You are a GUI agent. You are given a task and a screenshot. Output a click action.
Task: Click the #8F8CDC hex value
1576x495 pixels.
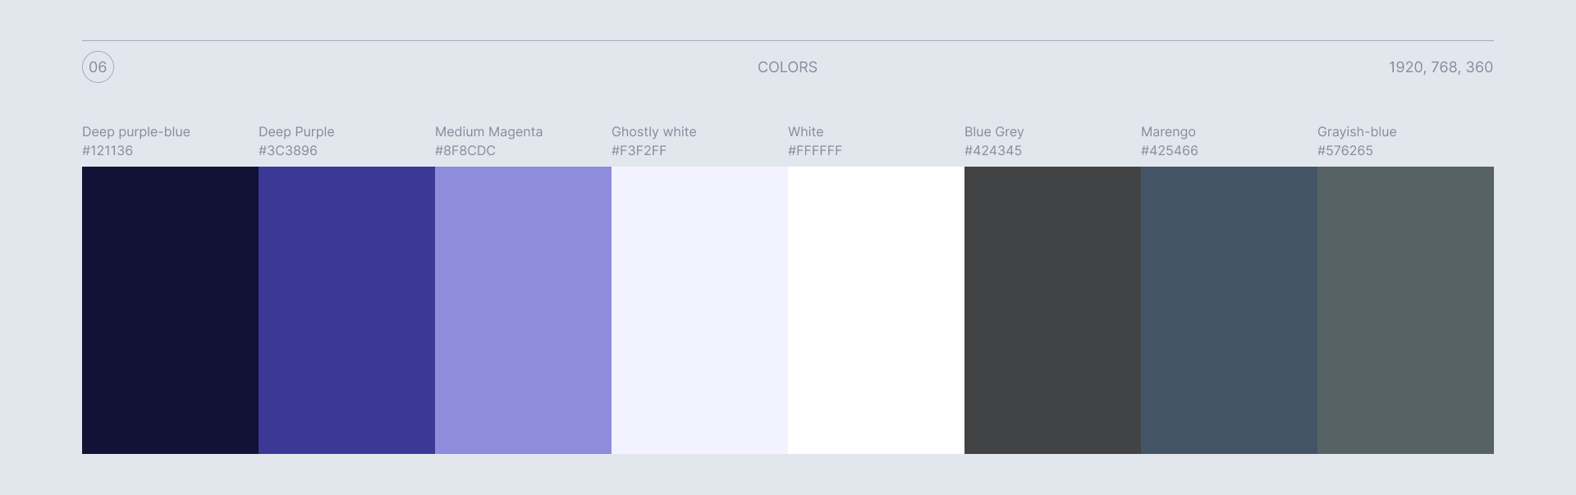point(465,151)
